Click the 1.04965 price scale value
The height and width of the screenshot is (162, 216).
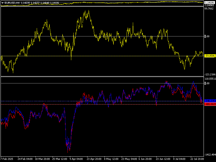(x=210, y=5)
